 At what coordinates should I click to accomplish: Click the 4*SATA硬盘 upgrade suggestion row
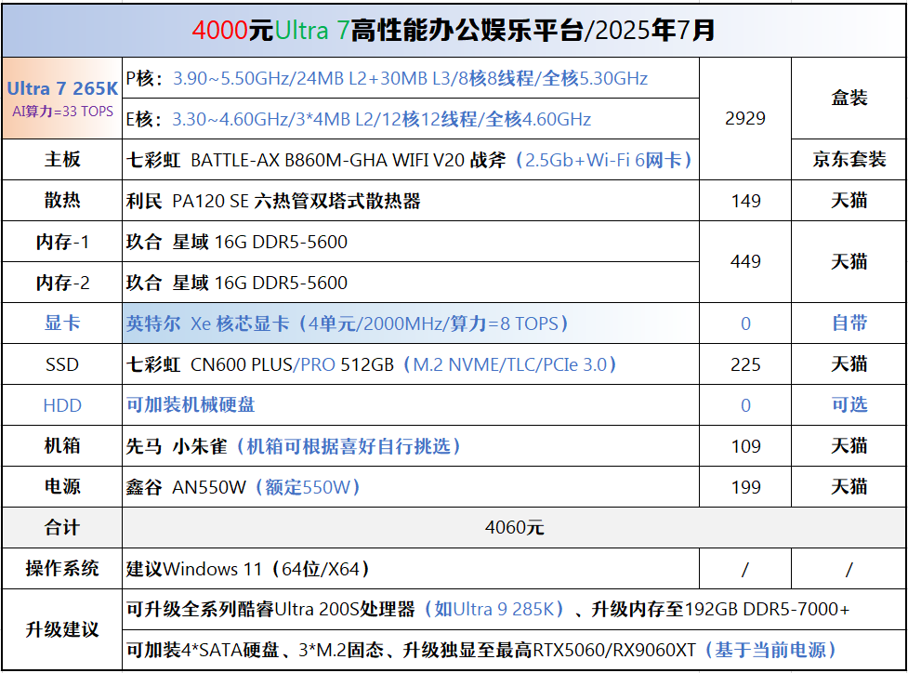514,650
